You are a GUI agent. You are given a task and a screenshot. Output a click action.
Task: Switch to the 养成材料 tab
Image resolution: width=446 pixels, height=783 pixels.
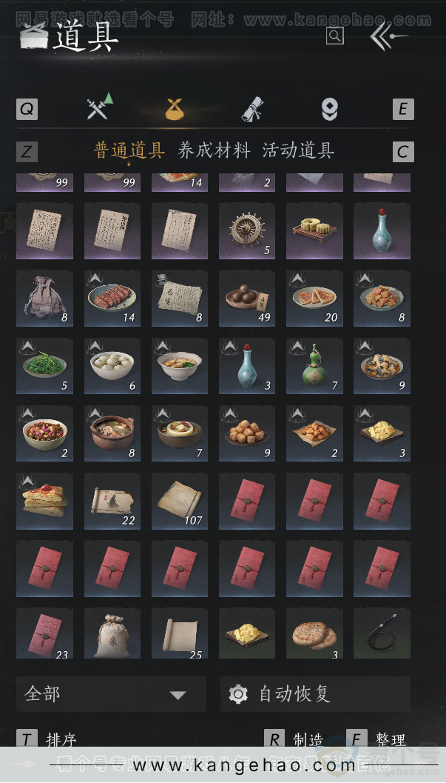click(x=214, y=150)
